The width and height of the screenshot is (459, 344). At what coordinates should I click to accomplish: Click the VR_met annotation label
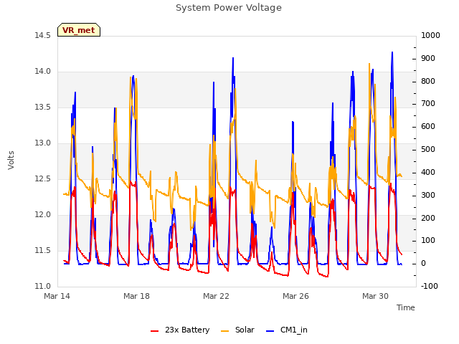coord(79,30)
